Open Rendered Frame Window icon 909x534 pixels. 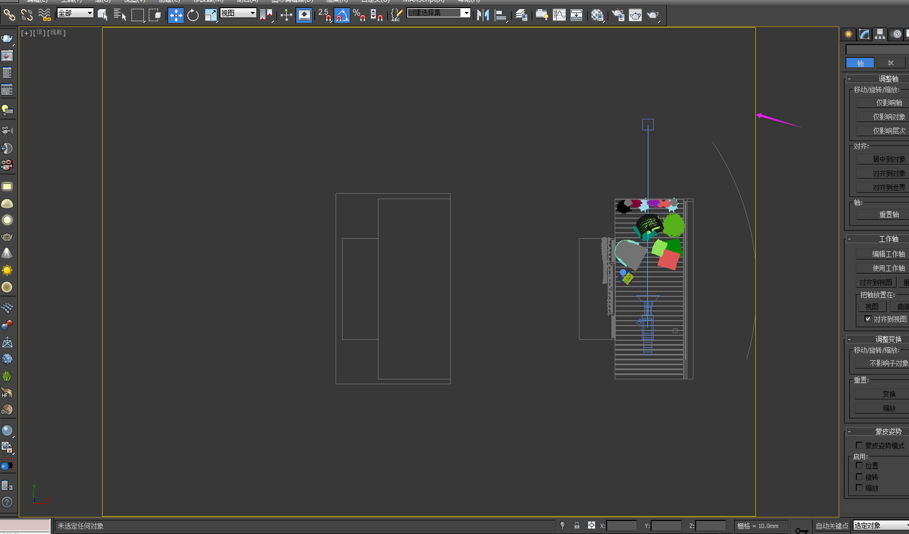pos(635,15)
